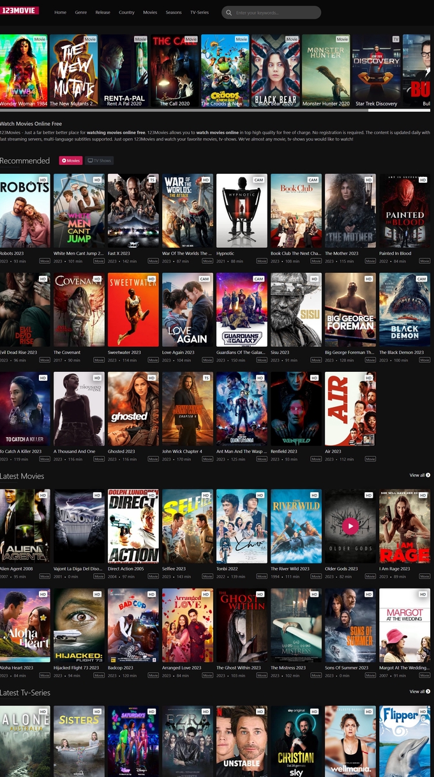Viewport: 434px width, 777px height.
Task: Open Monster Hunter 2020 slider poster
Action: pyautogui.click(x=326, y=70)
